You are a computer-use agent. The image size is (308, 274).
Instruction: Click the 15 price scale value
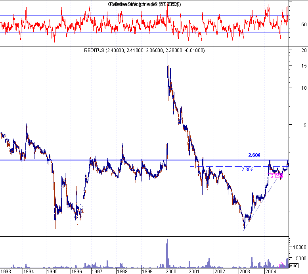[304, 66]
